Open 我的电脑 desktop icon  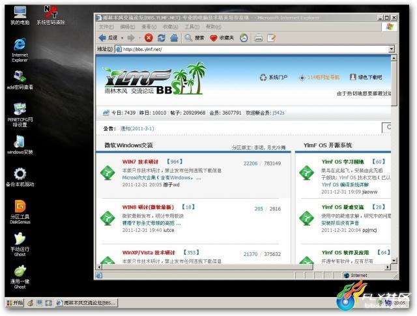[x=20, y=16]
